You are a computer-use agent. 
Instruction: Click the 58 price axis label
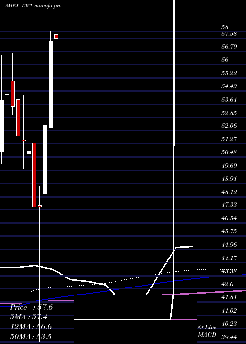225,27
